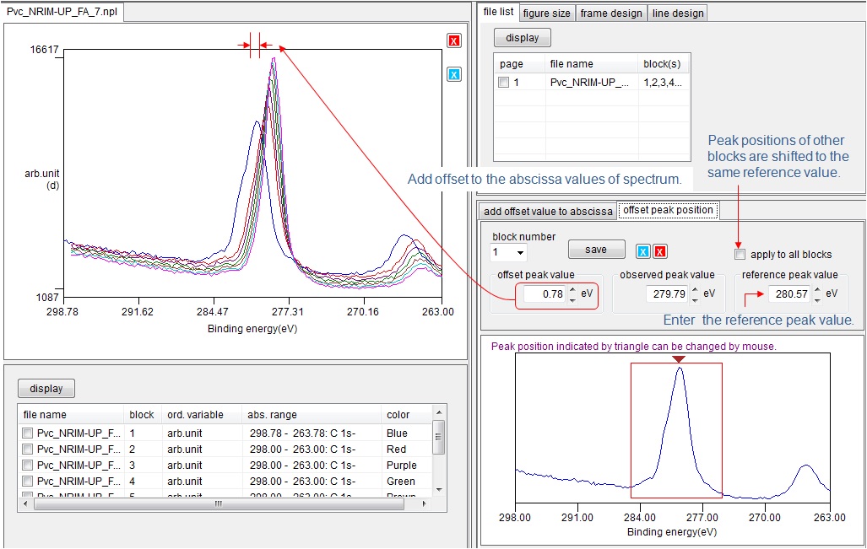This screenshot has height=549, width=867.
Task: Check the block 4 Green row checkbox
Action: (x=27, y=482)
